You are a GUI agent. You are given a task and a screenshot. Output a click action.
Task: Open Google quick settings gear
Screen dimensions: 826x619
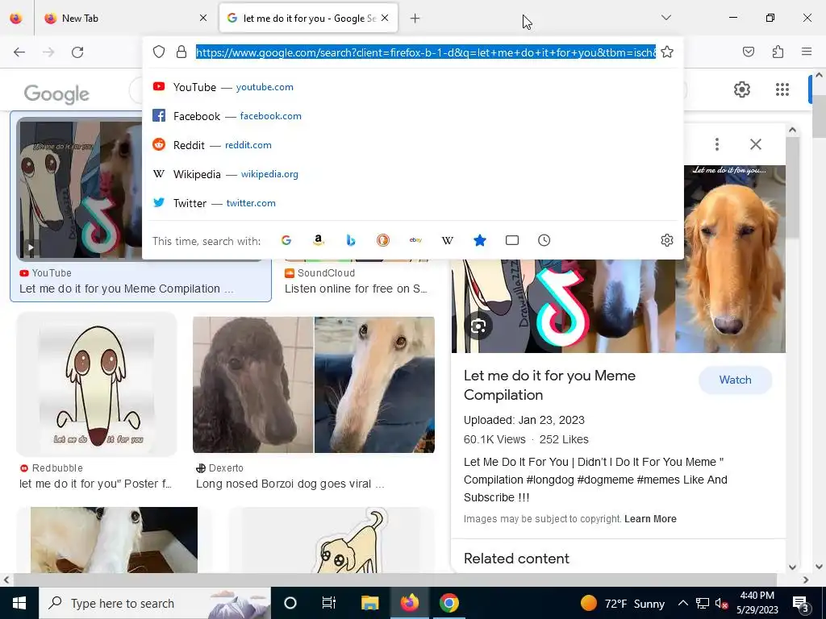tap(742, 89)
